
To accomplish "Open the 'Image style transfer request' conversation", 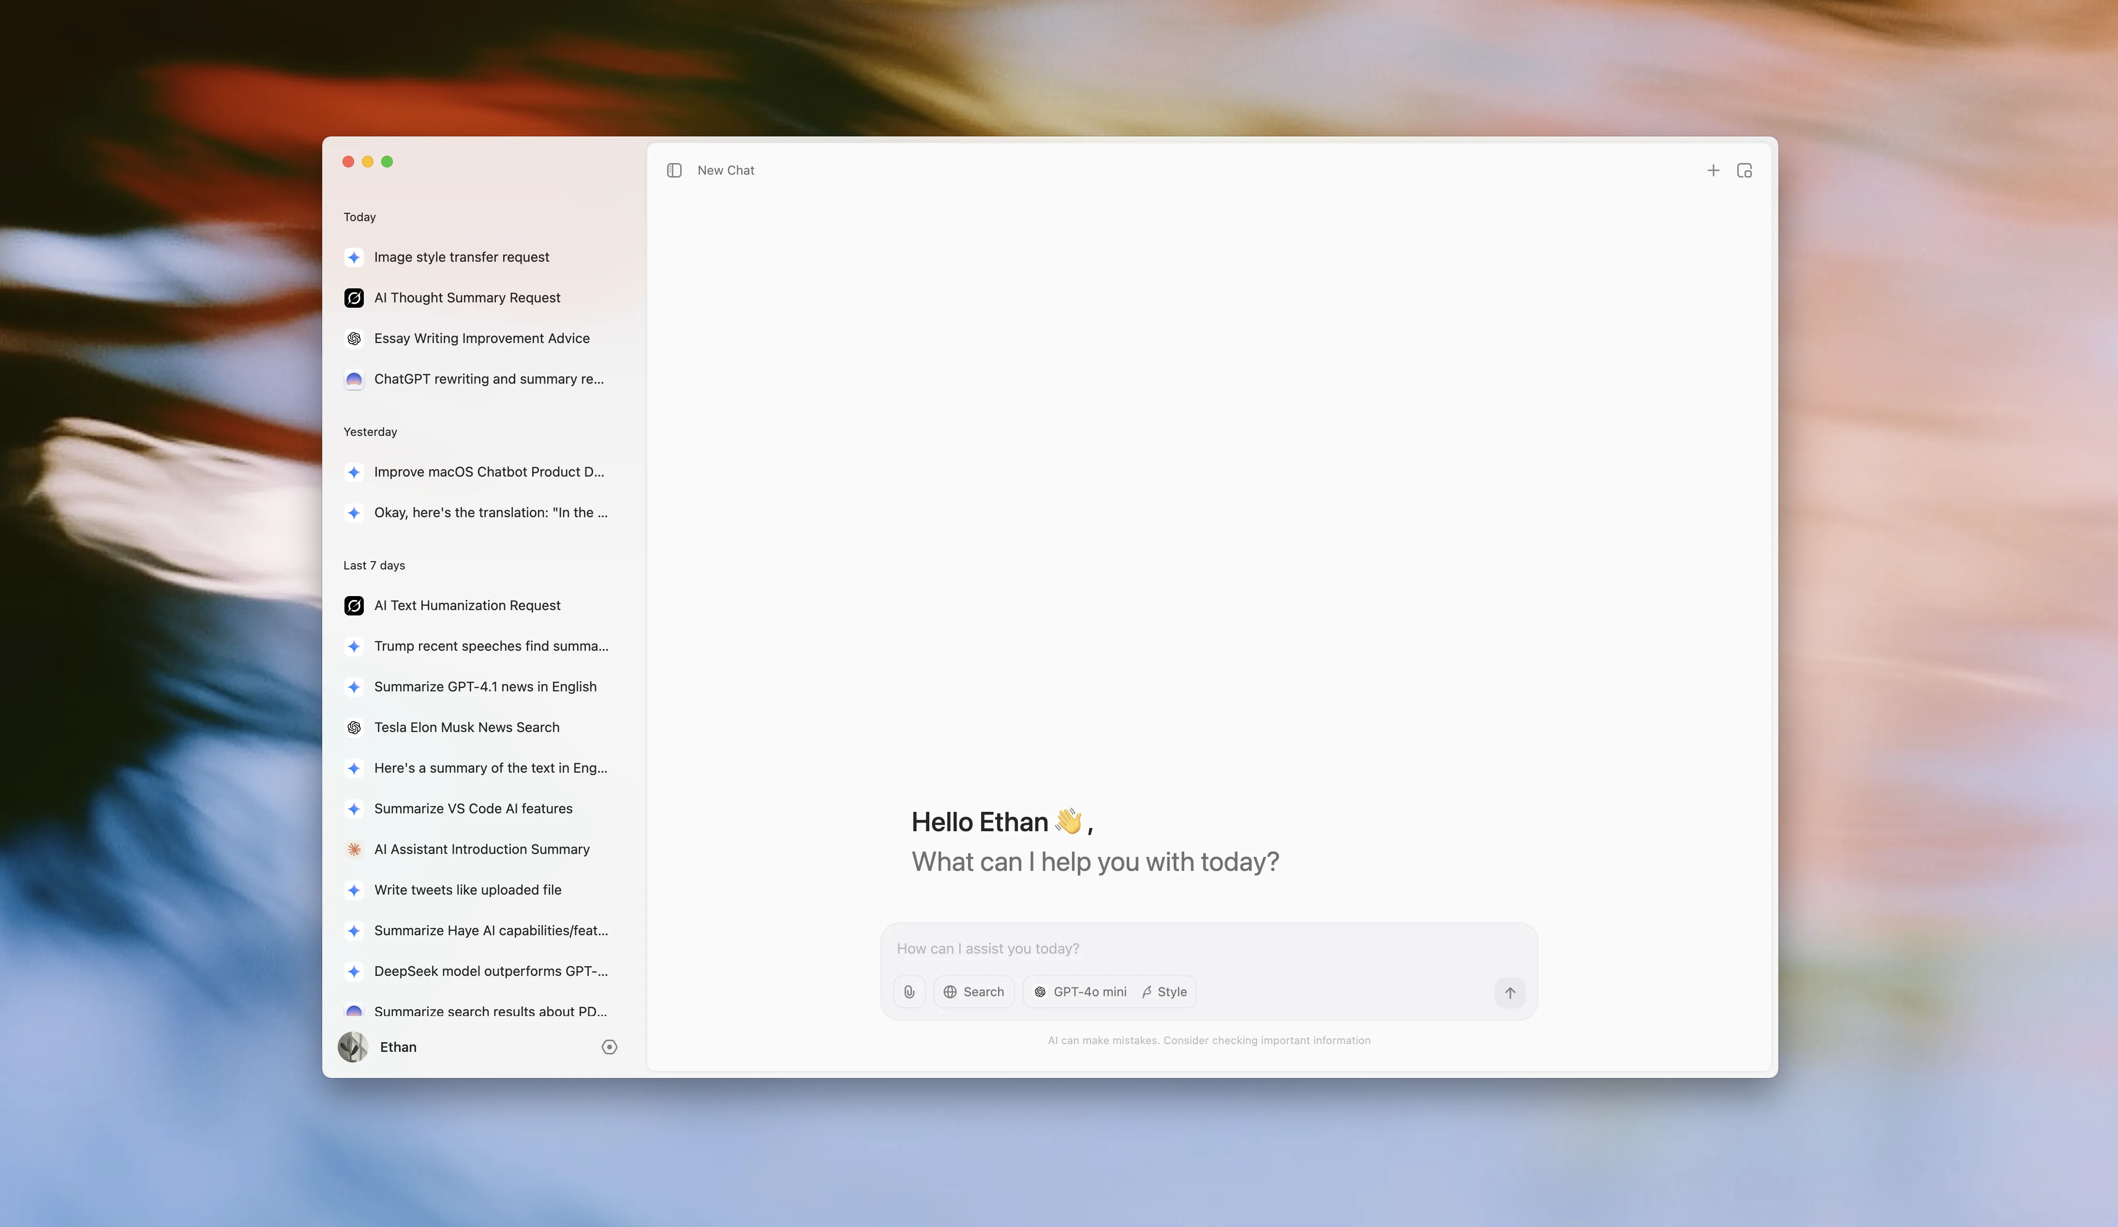I will point(462,257).
